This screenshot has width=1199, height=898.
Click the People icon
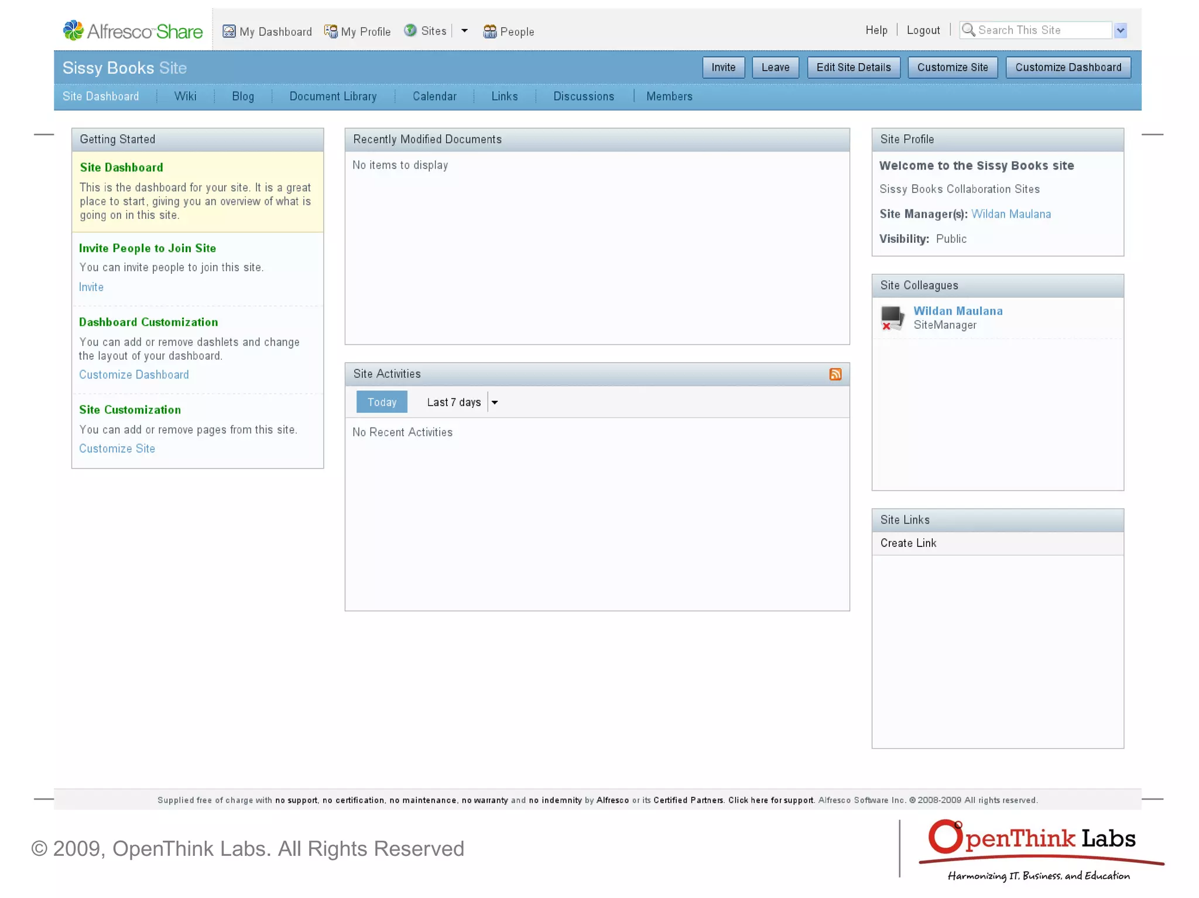coord(490,31)
